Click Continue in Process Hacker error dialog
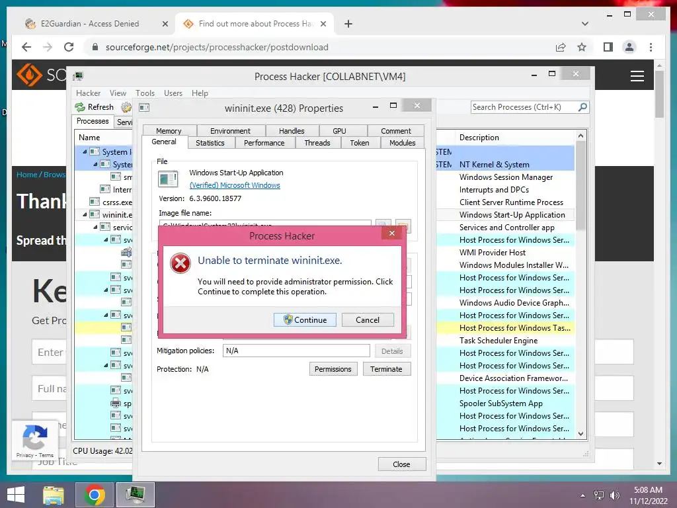 305,319
